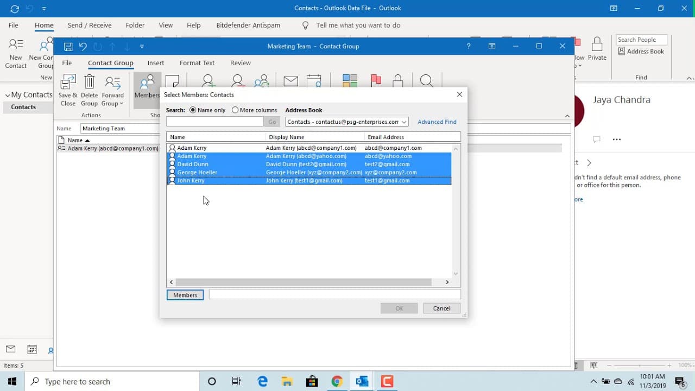Screen dimensions: 695x391
Task: Click the Display Name column header
Action: [x=315, y=137]
